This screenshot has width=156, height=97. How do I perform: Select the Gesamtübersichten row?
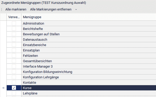pos(81,61)
